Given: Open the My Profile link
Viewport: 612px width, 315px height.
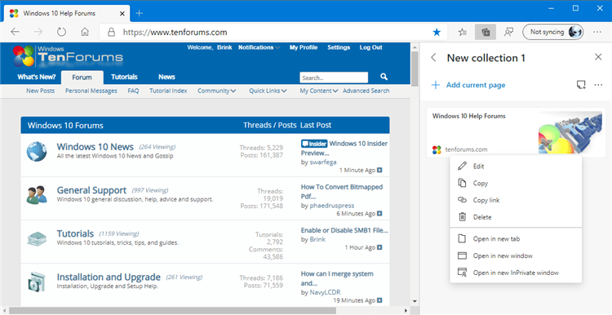Looking at the screenshot, I should [x=304, y=47].
